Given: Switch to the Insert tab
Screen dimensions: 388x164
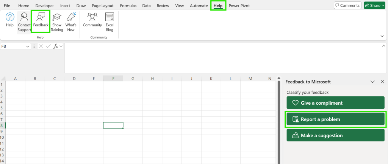Looking at the screenshot, I should (65, 6).
